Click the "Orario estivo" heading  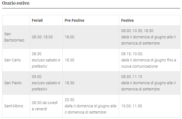click(16, 4)
